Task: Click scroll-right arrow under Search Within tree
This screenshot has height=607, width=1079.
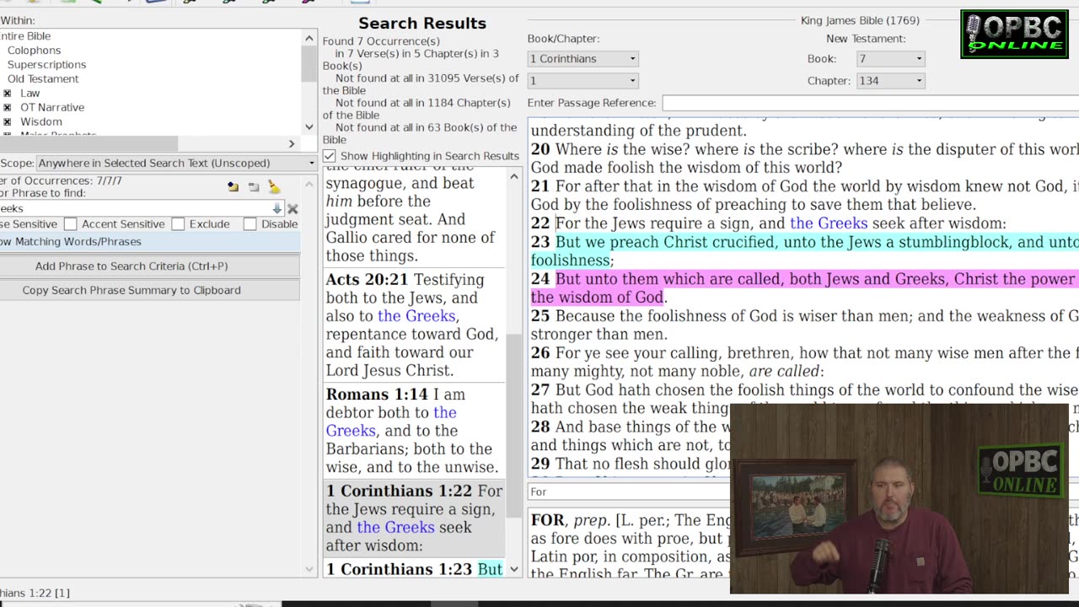Action: coord(292,144)
